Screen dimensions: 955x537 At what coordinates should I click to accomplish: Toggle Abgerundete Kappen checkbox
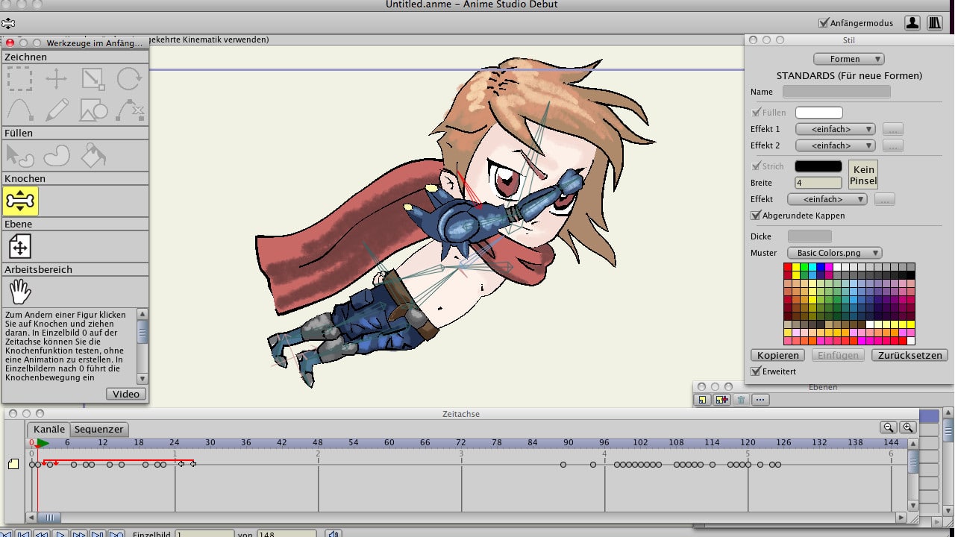[x=756, y=216]
